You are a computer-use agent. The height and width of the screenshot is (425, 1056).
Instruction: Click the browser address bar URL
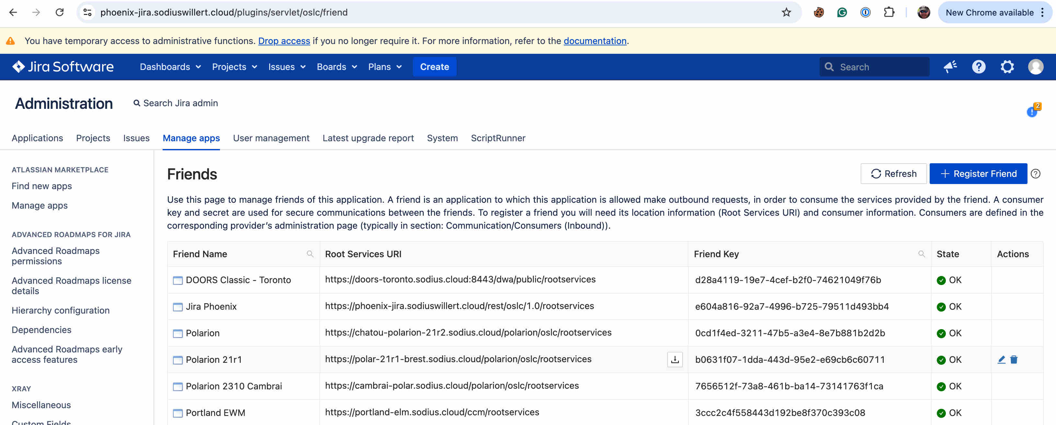click(x=224, y=12)
